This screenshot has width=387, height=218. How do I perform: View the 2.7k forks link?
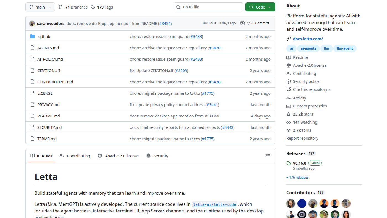(299, 130)
